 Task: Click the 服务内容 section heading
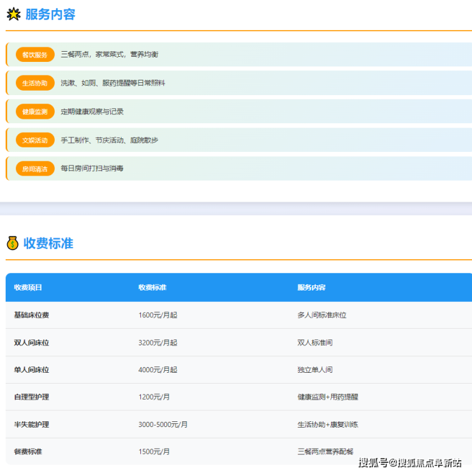pos(50,14)
